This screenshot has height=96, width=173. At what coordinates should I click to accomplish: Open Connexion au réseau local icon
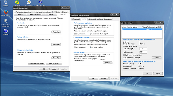click(6, 23)
